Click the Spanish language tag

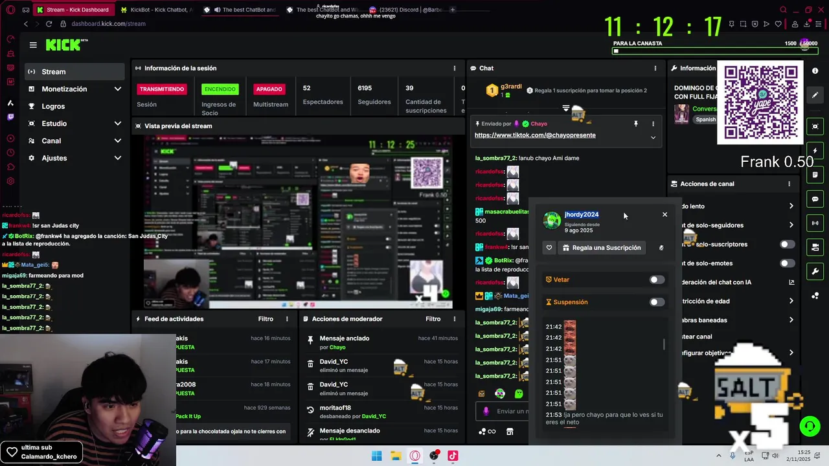coord(705,119)
